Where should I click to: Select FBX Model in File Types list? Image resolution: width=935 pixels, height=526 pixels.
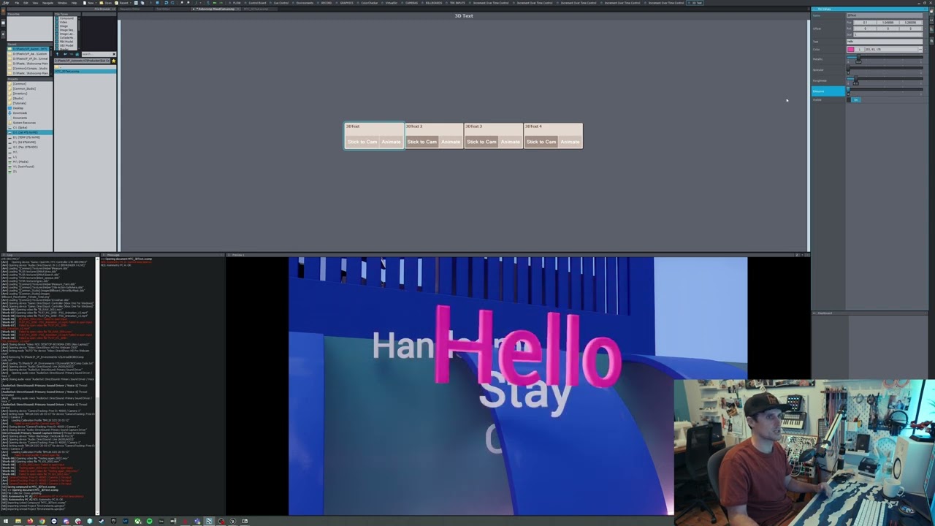click(x=66, y=42)
